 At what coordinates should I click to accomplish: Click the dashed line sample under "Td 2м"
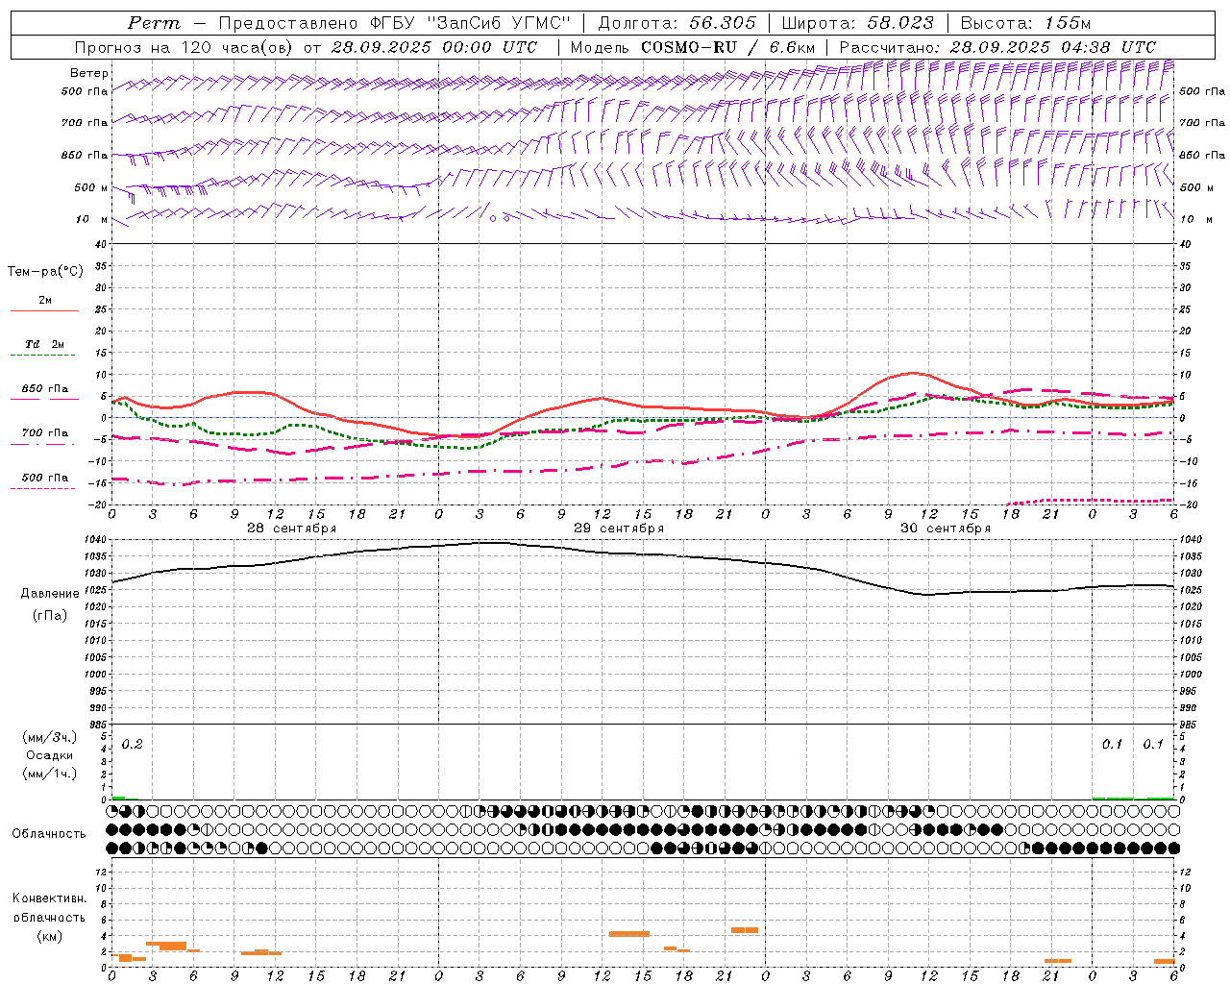point(44,356)
